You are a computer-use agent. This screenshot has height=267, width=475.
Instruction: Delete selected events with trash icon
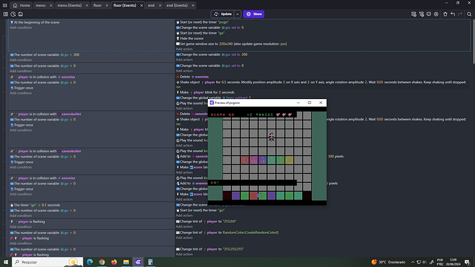click(445, 14)
